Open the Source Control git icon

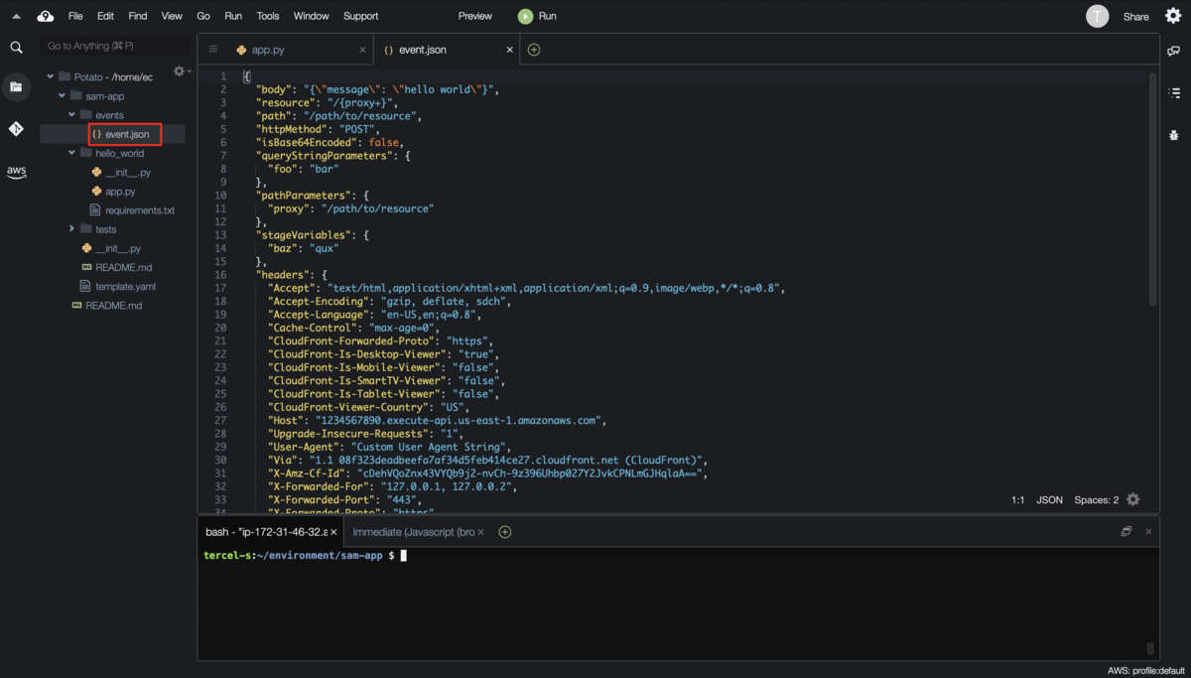[x=16, y=129]
